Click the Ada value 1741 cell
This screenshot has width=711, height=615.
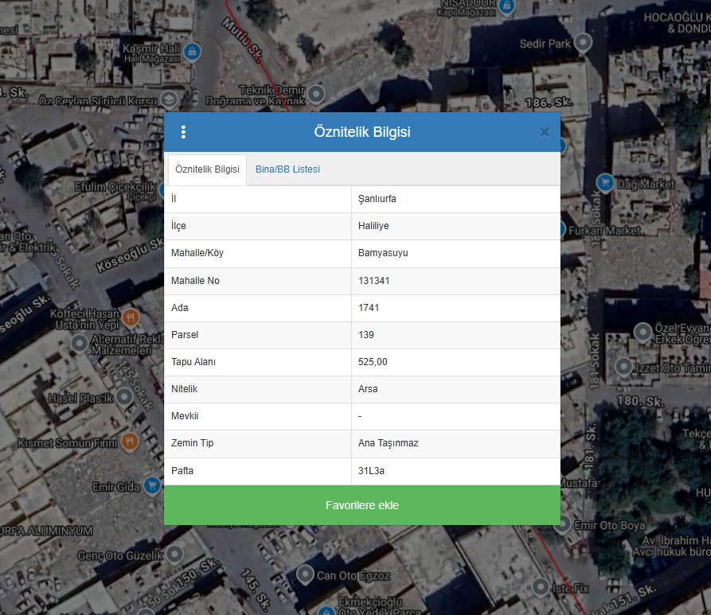455,308
